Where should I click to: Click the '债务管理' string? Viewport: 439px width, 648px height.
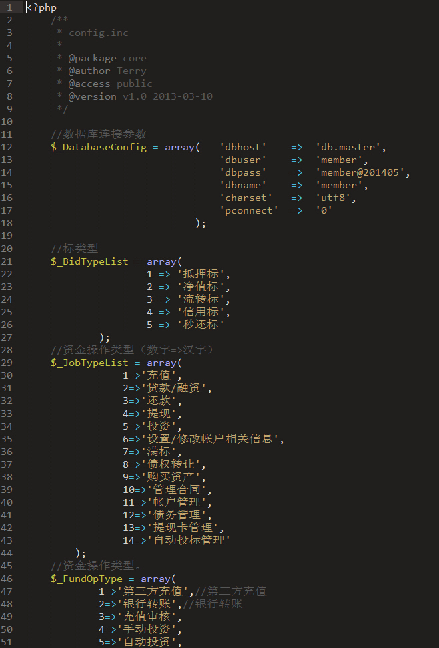[177, 515]
